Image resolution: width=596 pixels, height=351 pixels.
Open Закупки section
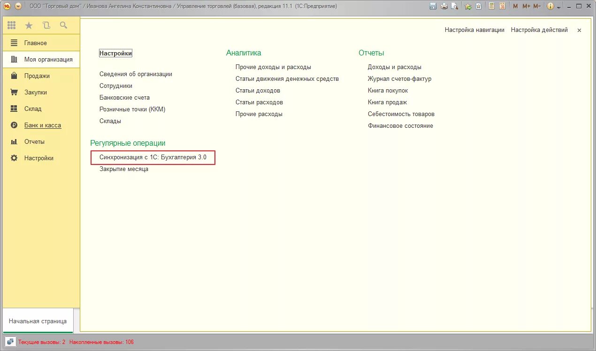(x=41, y=92)
